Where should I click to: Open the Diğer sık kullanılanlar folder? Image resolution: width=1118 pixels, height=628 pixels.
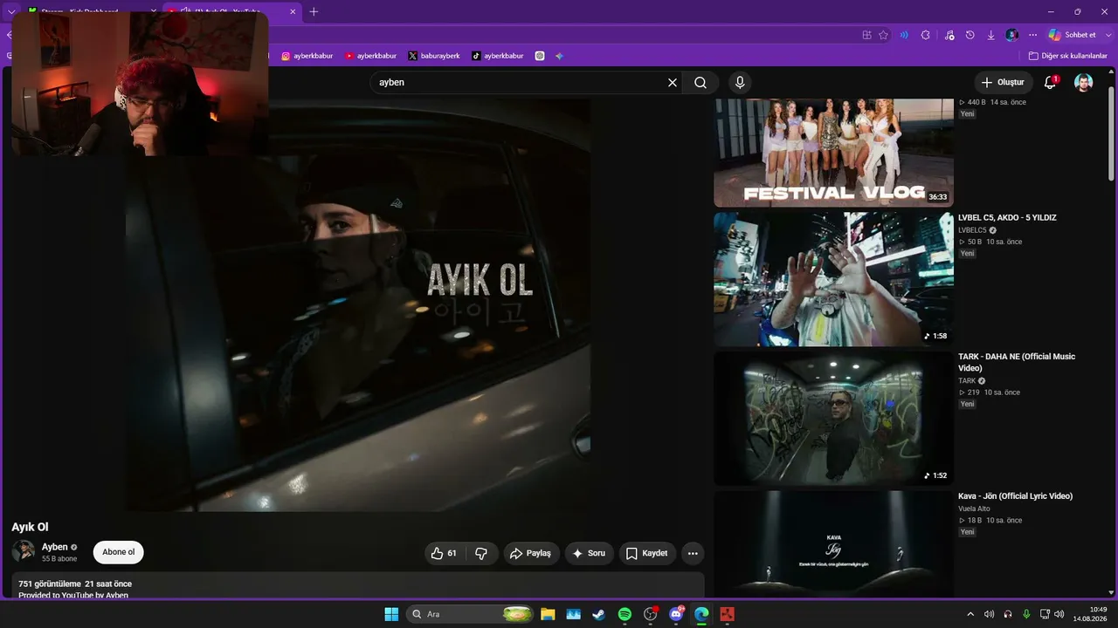[1067, 56]
